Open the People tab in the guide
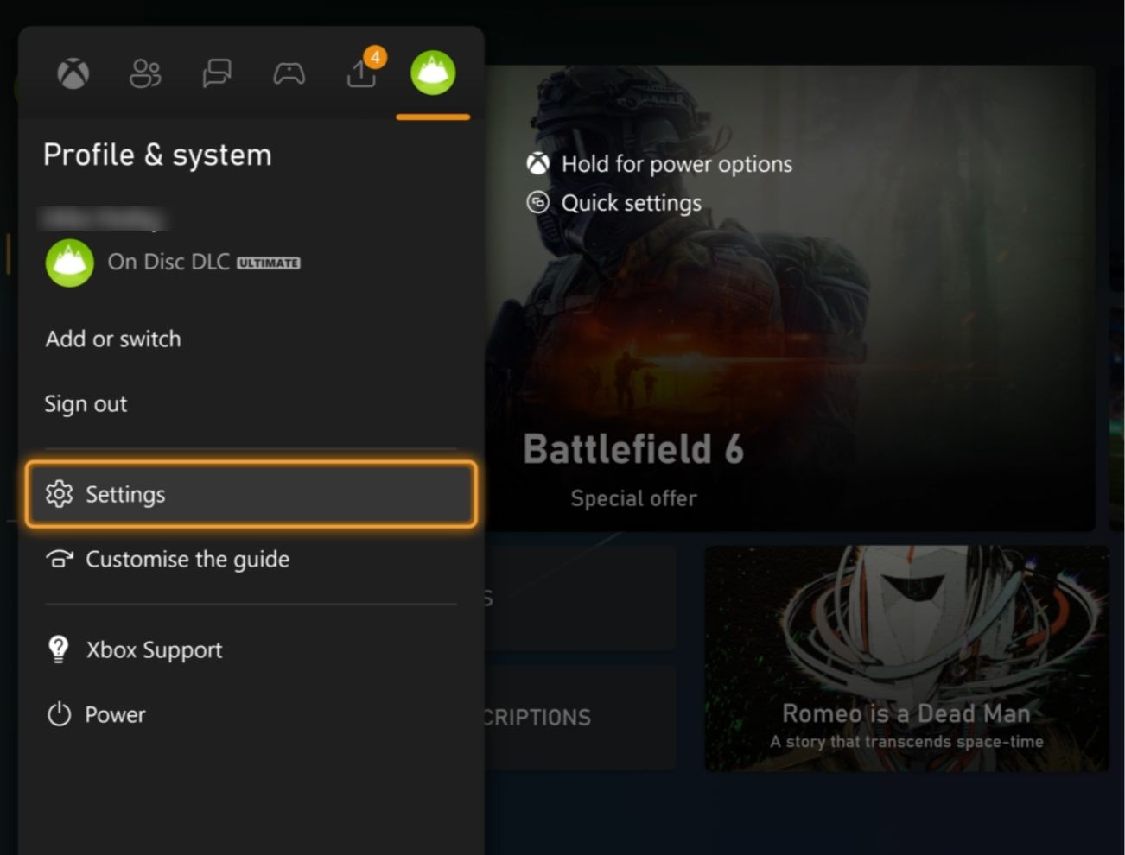 pos(145,73)
